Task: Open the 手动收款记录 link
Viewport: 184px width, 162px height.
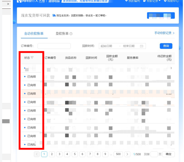Action: click(x=164, y=33)
